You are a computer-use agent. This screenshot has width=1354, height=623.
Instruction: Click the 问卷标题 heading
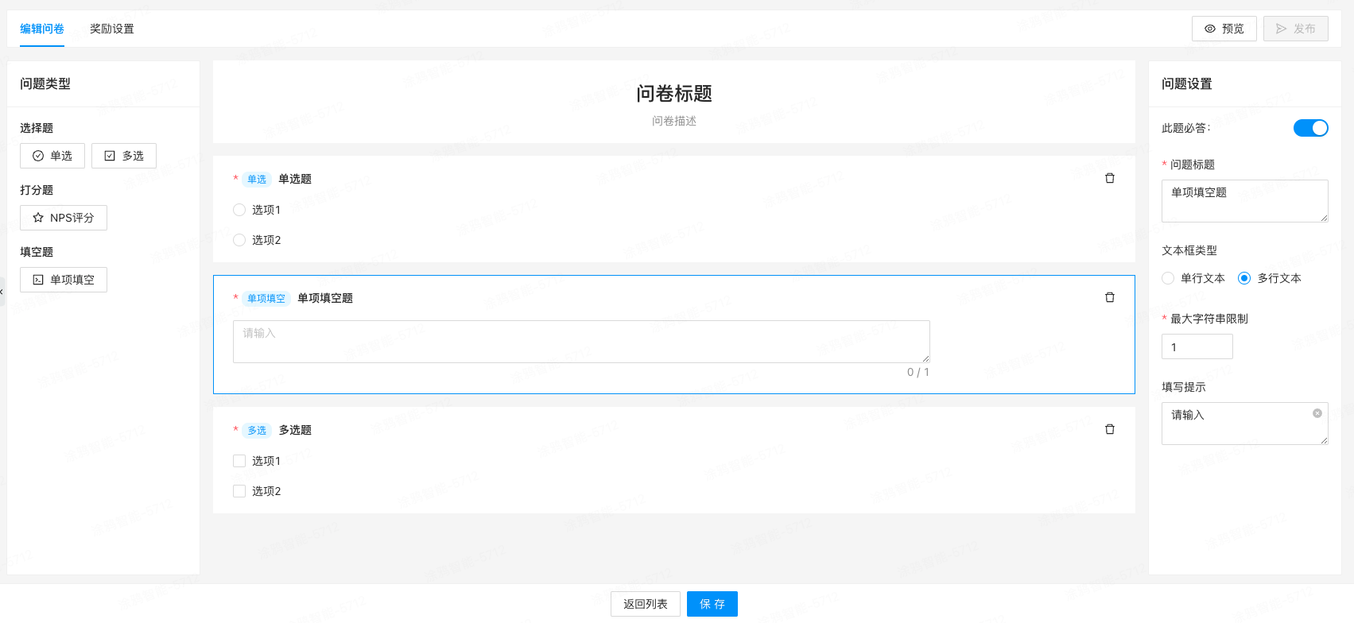click(674, 94)
